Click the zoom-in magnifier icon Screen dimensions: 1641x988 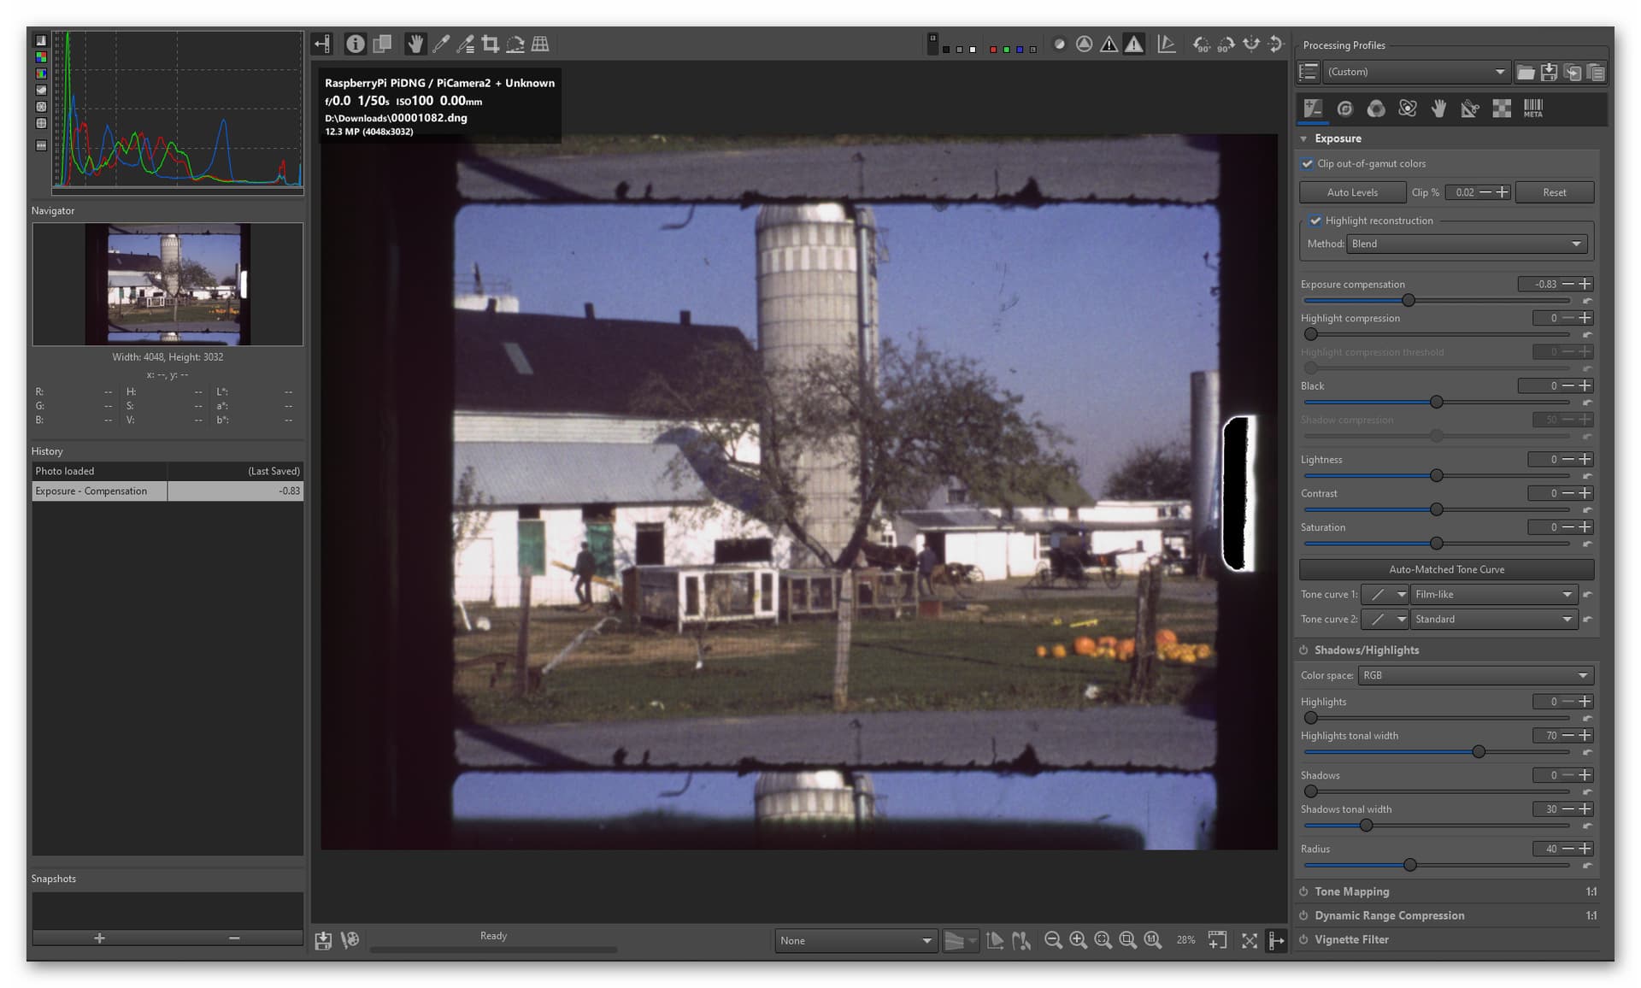tap(1079, 940)
